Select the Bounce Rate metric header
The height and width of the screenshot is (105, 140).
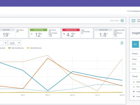pyautogui.click(x=104, y=30)
